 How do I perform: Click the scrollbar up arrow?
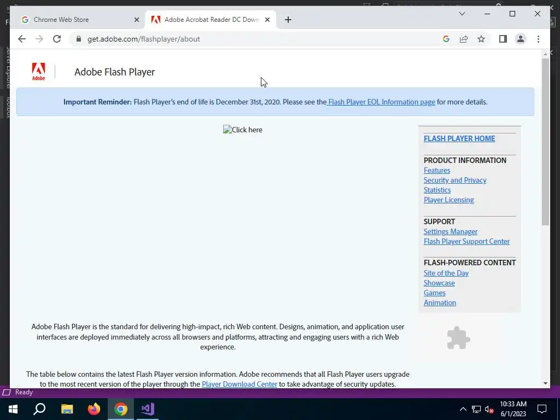click(545, 54)
